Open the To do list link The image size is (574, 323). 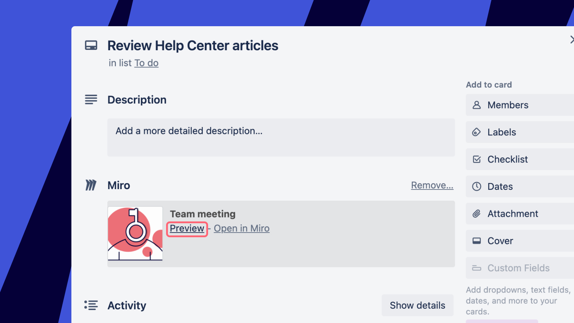pos(146,63)
